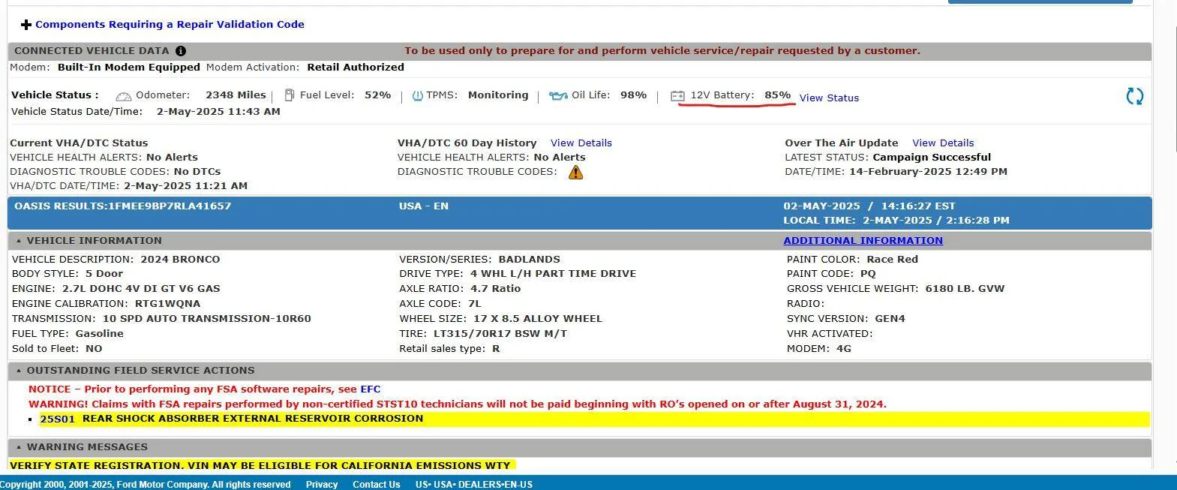Select the 6180 LB. GVW weight text
This screenshot has height=490, width=1177.
pyautogui.click(x=965, y=288)
